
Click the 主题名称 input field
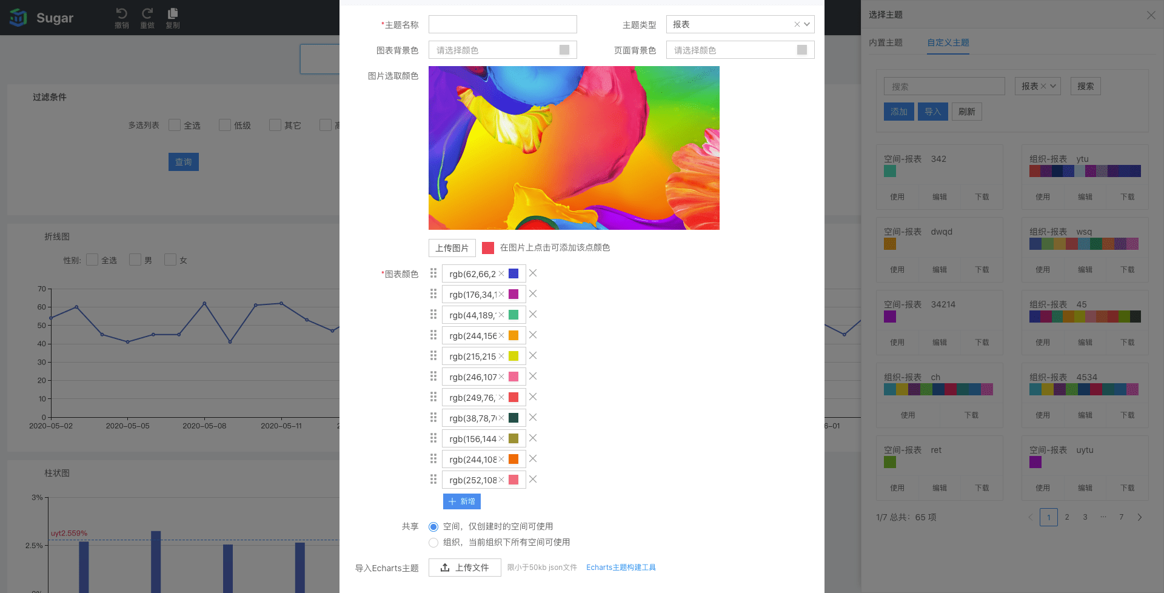503,24
